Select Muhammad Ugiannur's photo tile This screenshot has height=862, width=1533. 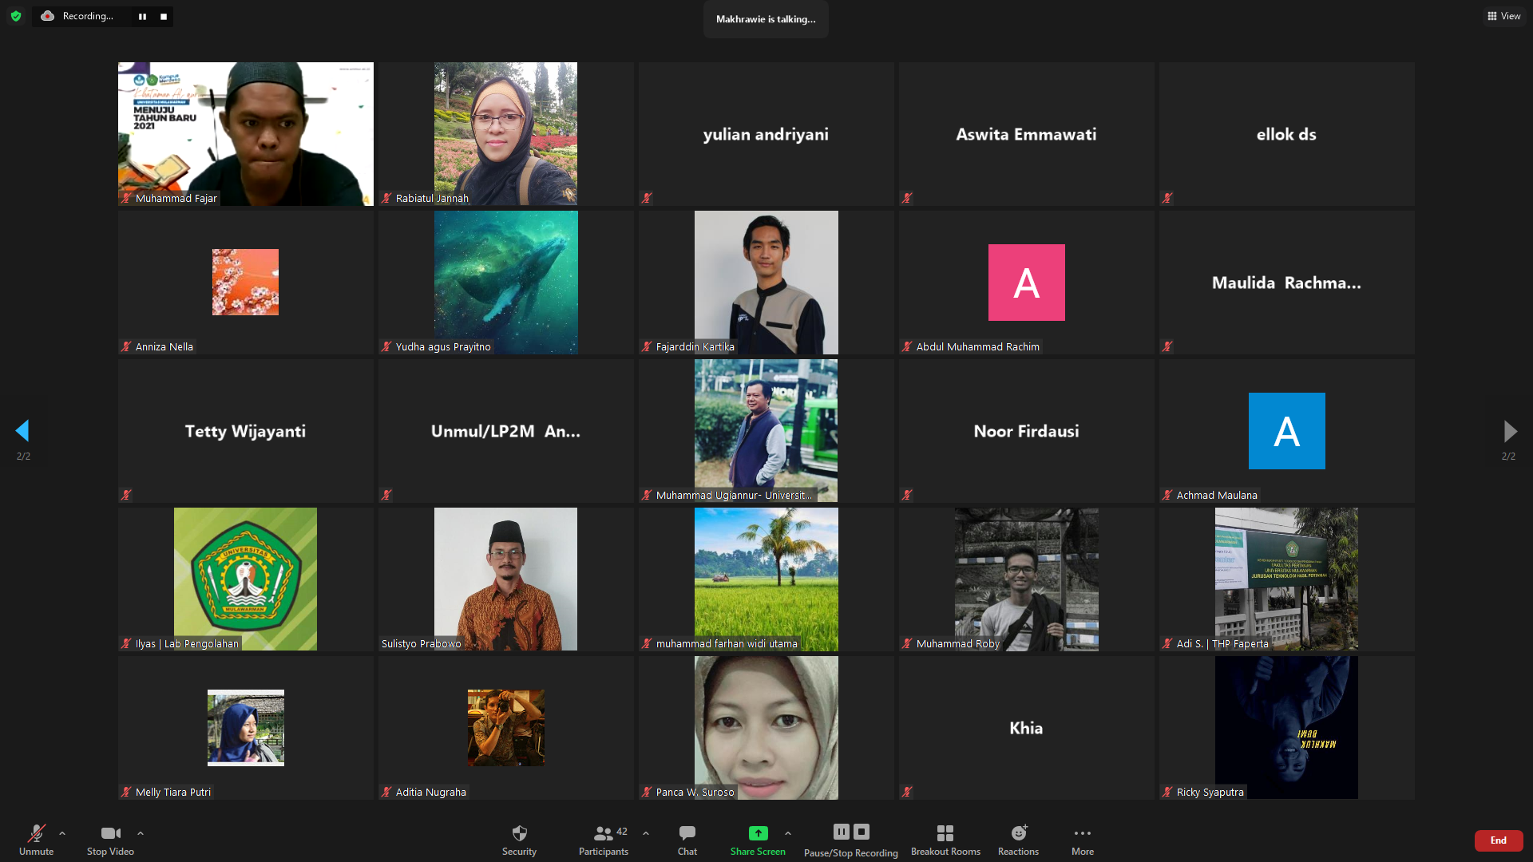click(766, 431)
